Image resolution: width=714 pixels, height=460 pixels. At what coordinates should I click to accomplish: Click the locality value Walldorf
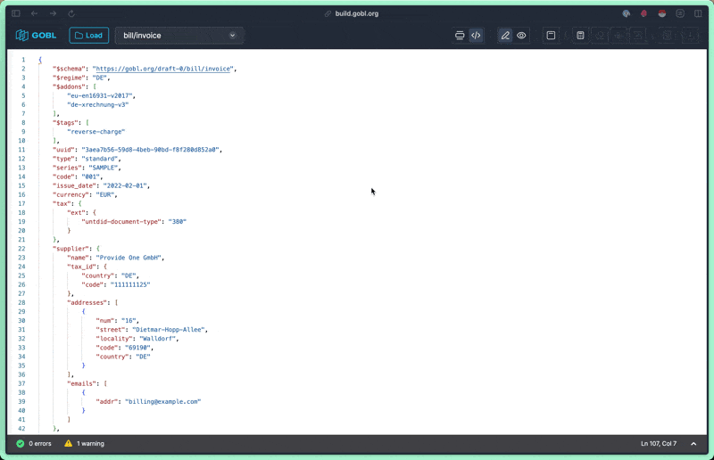(158, 339)
